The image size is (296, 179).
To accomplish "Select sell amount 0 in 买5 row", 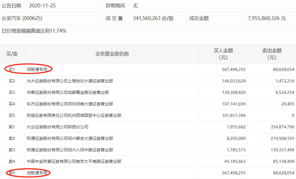I will click(293, 116).
